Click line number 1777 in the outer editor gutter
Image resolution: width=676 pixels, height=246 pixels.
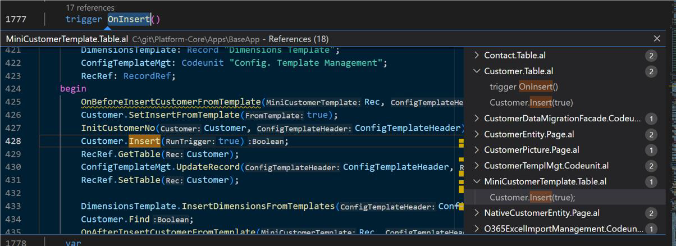pyautogui.click(x=16, y=20)
